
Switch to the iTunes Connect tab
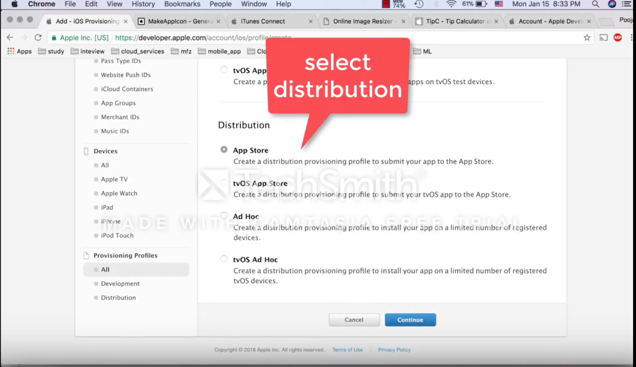coord(272,21)
